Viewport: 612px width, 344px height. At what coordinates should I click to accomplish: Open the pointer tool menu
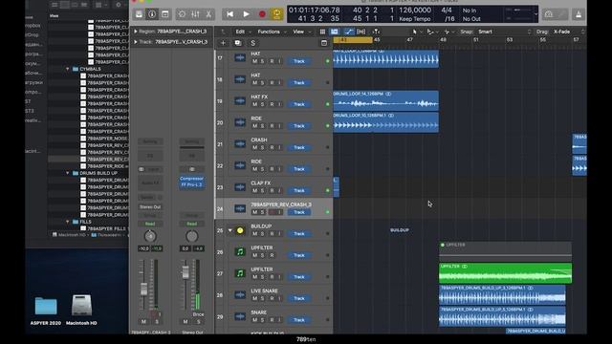point(417,32)
